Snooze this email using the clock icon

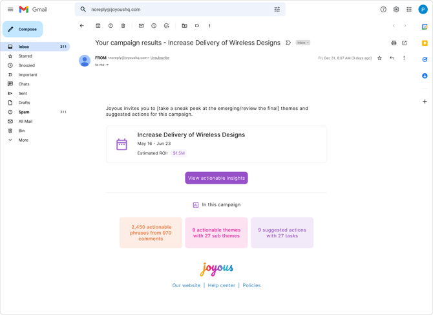click(x=154, y=26)
